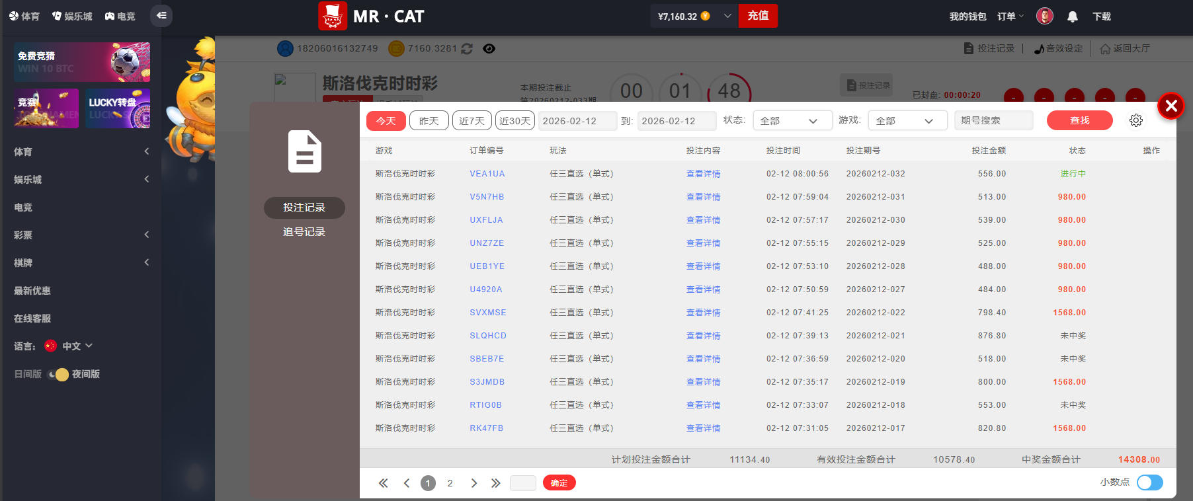Close the betting records dialog

click(1171, 106)
